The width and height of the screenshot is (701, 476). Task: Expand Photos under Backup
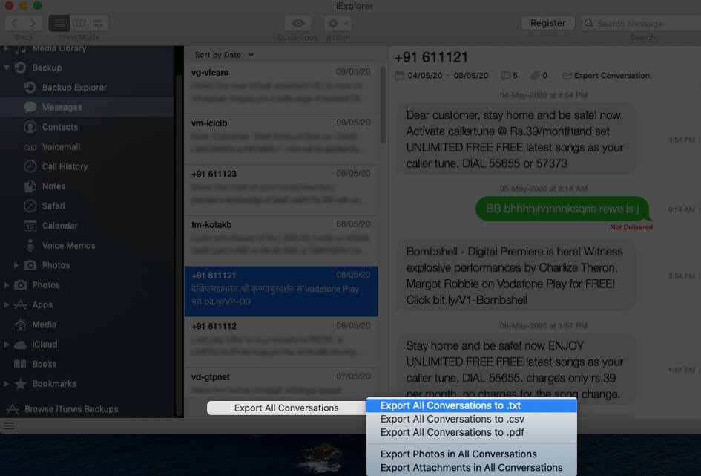click(x=16, y=265)
